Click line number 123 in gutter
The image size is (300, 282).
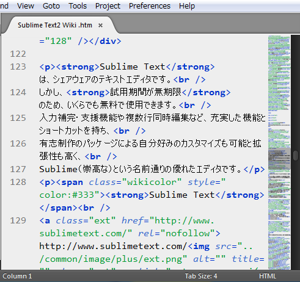pyautogui.click(x=18, y=67)
